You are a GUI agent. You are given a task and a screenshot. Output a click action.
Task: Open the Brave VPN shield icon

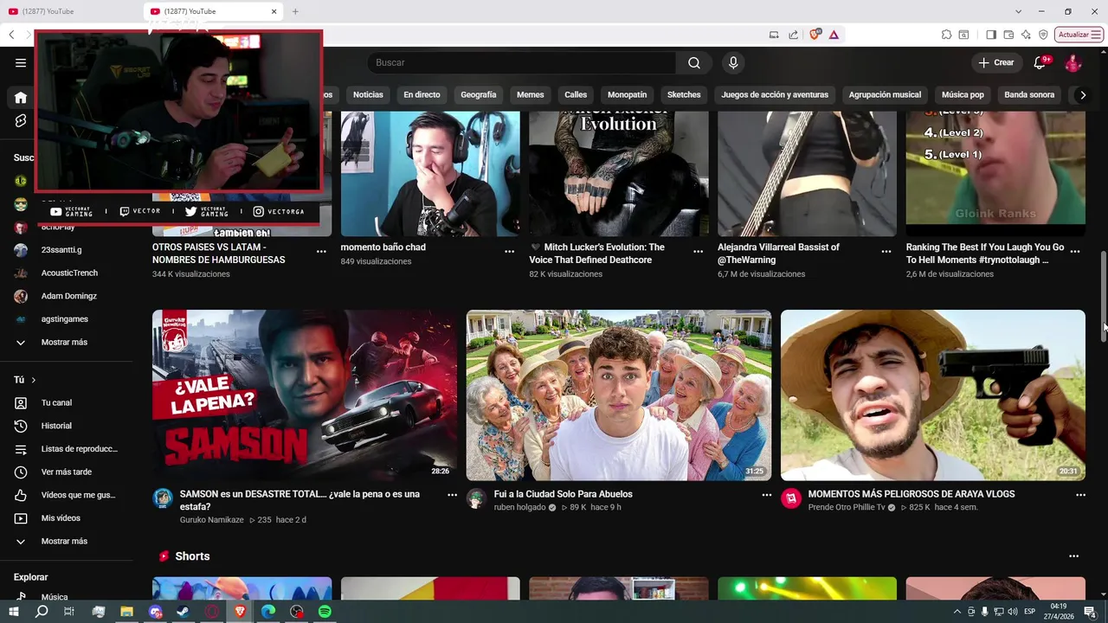[1043, 35]
